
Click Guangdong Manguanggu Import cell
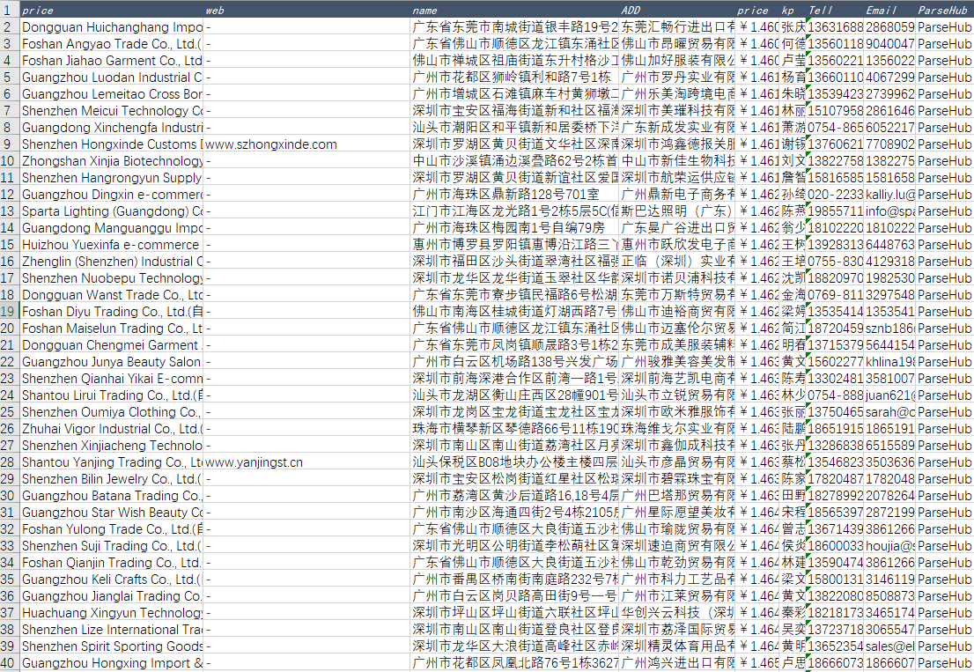112,228
